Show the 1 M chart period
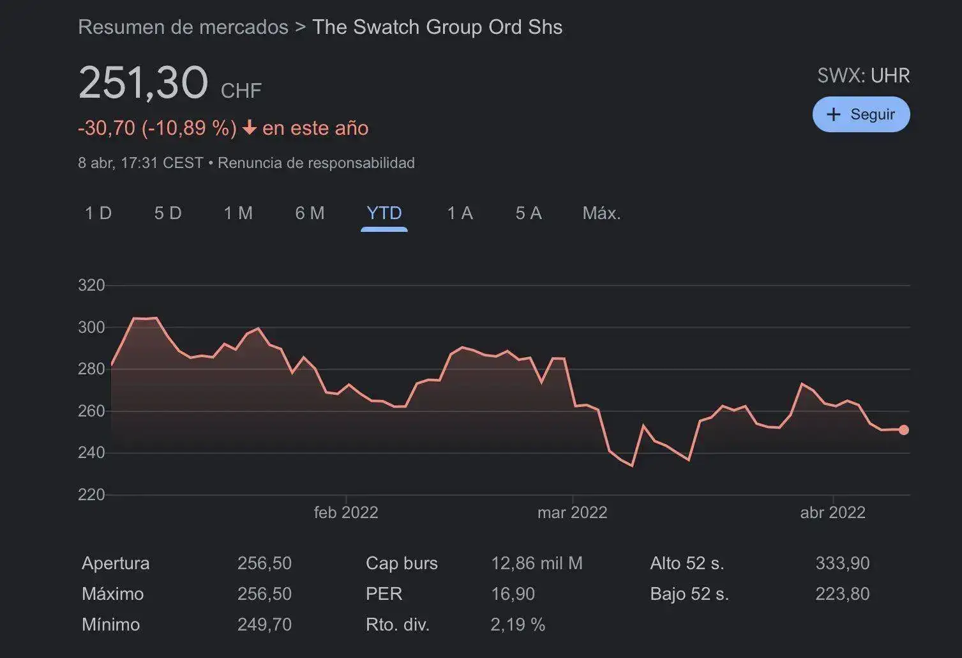 (238, 213)
